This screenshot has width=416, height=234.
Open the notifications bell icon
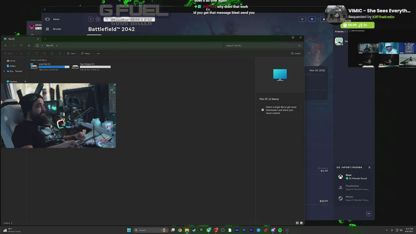323,19
